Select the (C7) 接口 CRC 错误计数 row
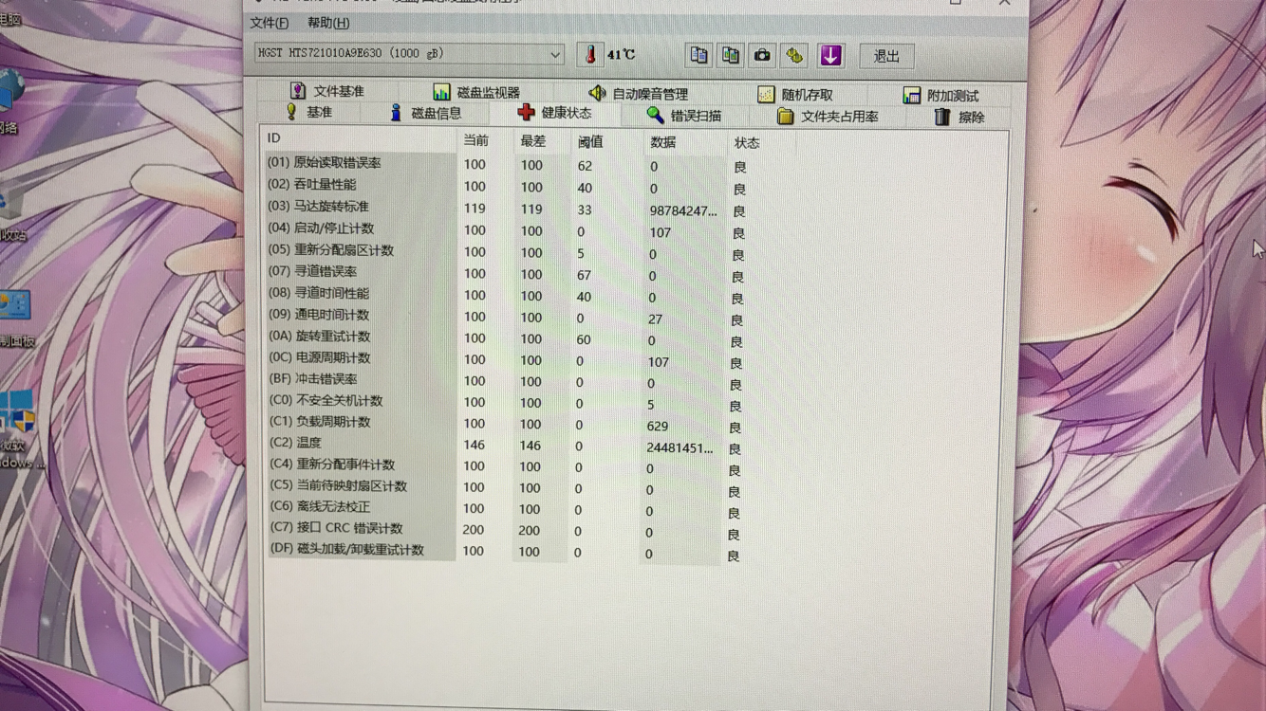Image resolution: width=1266 pixels, height=711 pixels. pos(508,530)
